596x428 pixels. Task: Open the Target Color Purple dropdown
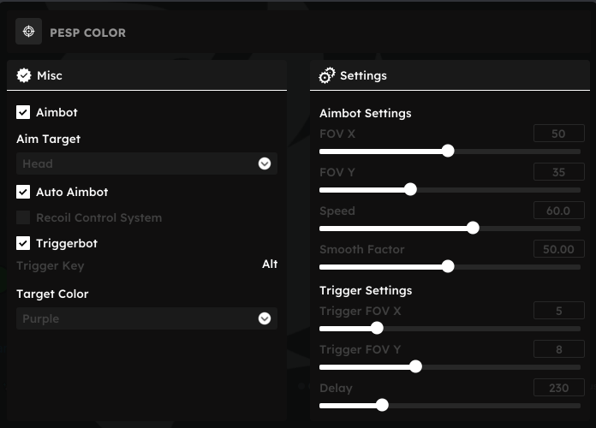(x=146, y=318)
